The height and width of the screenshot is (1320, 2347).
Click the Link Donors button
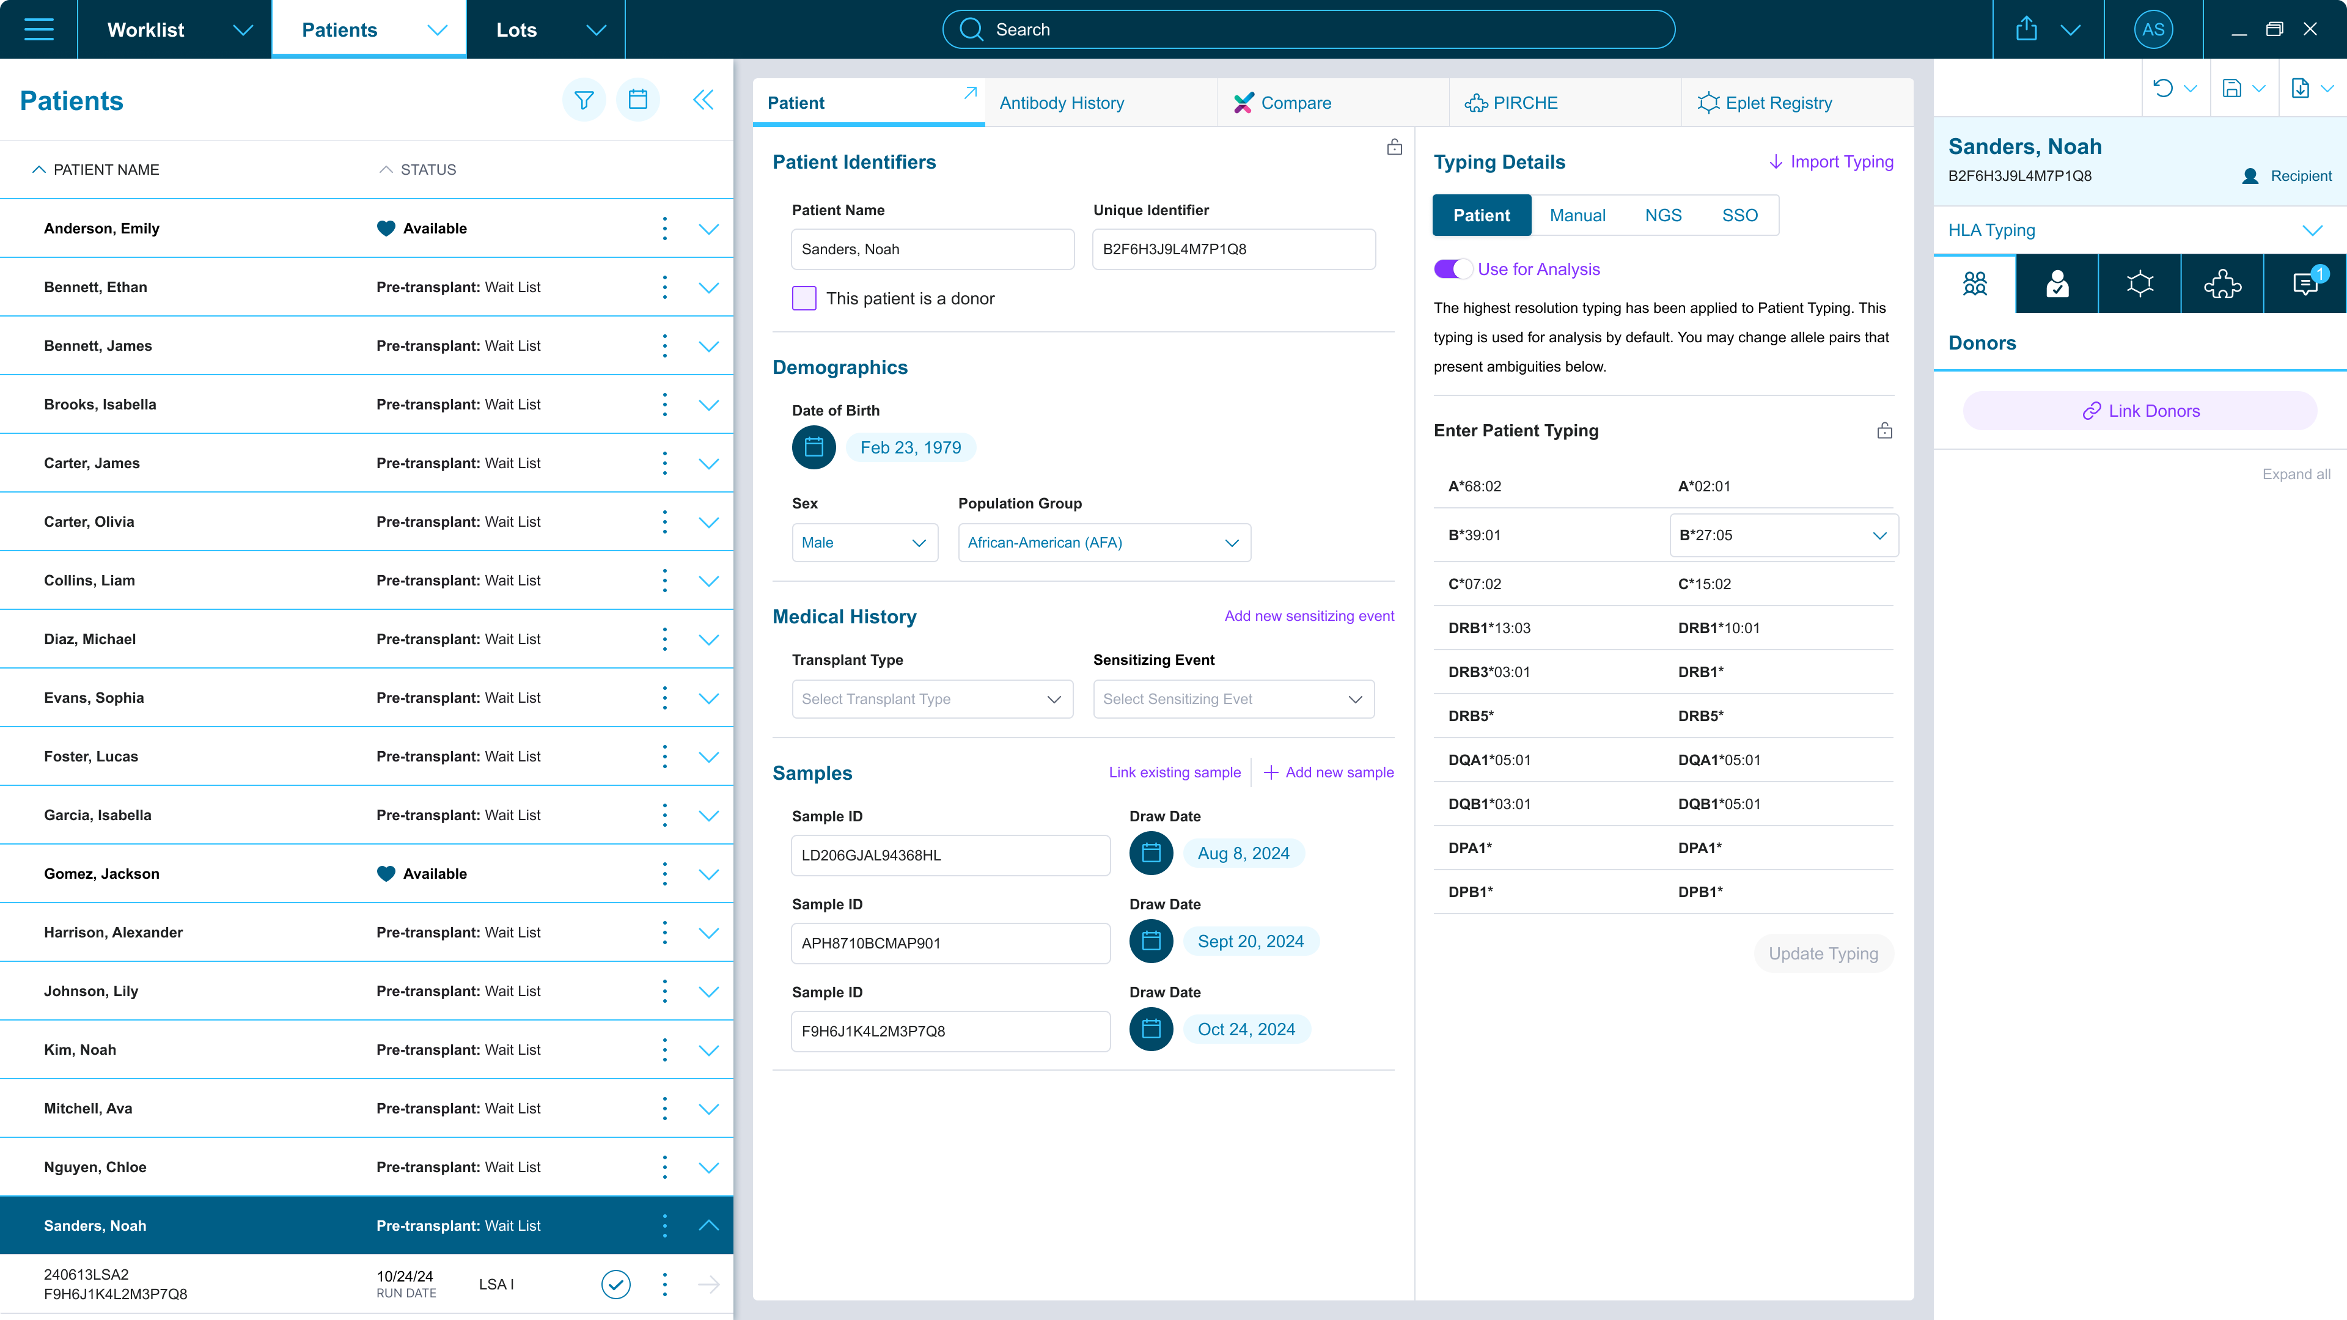pyautogui.click(x=2139, y=411)
